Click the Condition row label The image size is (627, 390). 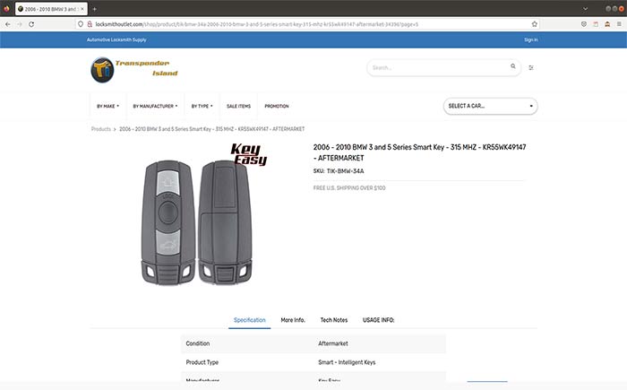pos(198,343)
